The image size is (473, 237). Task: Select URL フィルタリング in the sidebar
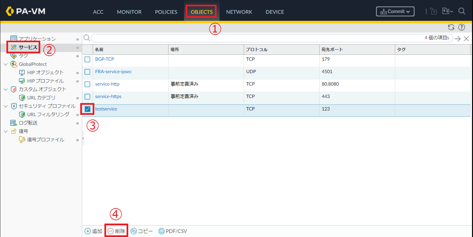pyautogui.click(x=48, y=114)
